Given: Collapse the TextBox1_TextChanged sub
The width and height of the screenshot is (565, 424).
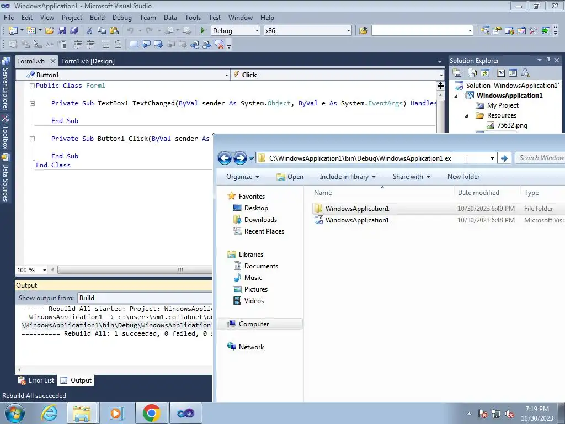Looking at the screenshot, I should [x=32, y=103].
